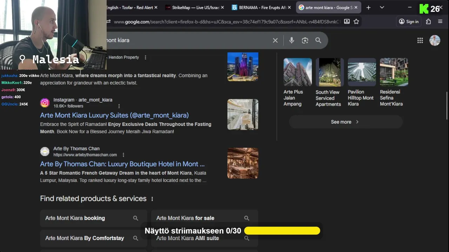Open the Arte Plus Jalan Ampang thumbnail
The height and width of the screenshot is (252, 449).
tap(297, 72)
